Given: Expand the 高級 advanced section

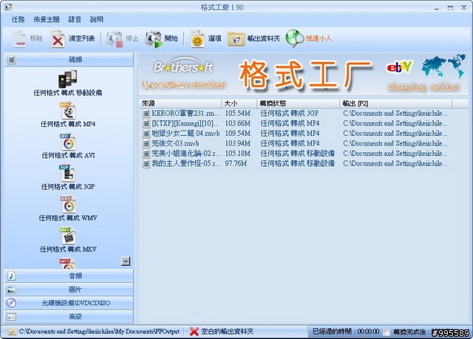Looking at the screenshot, I should 69,317.
